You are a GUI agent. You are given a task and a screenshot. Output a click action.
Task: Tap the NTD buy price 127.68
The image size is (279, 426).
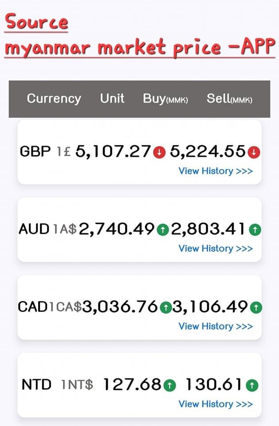click(132, 385)
